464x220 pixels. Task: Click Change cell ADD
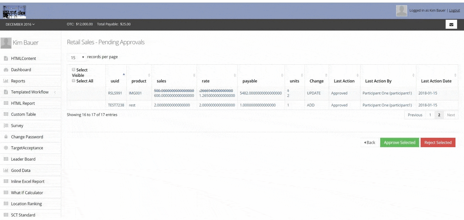311,105
